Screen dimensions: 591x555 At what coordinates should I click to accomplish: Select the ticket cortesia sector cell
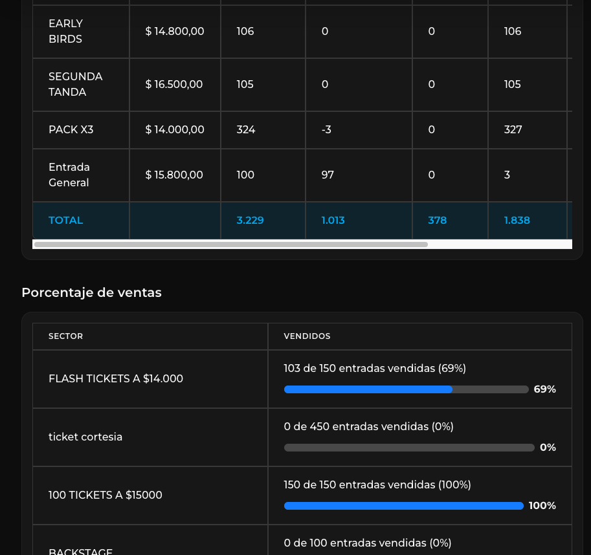pos(85,437)
